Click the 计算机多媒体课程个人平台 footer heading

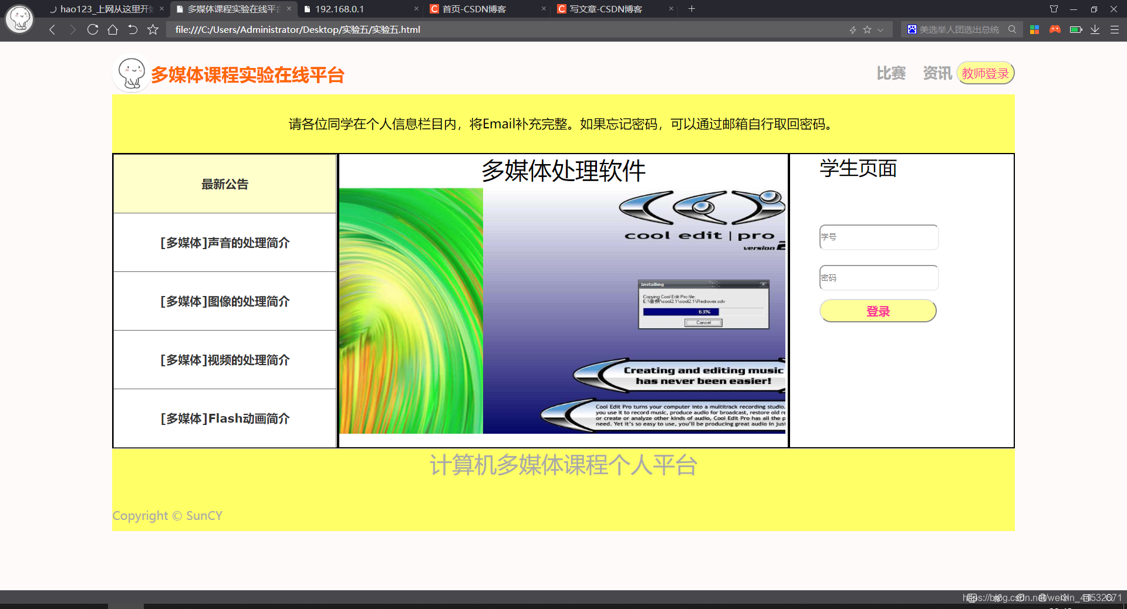pos(563,465)
